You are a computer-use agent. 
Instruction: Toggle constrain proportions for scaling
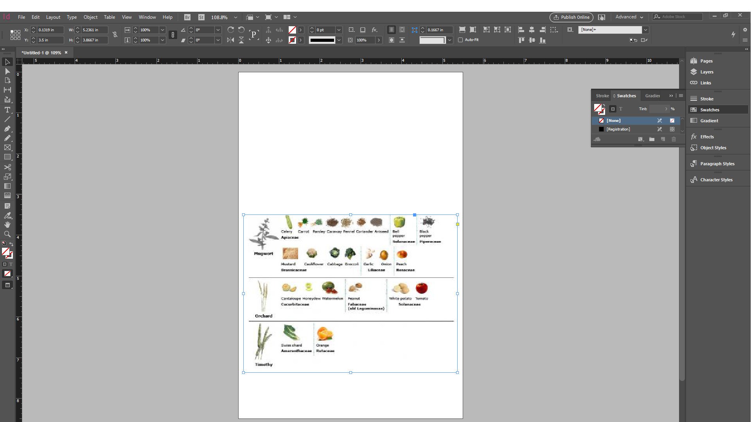click(172, 35)
